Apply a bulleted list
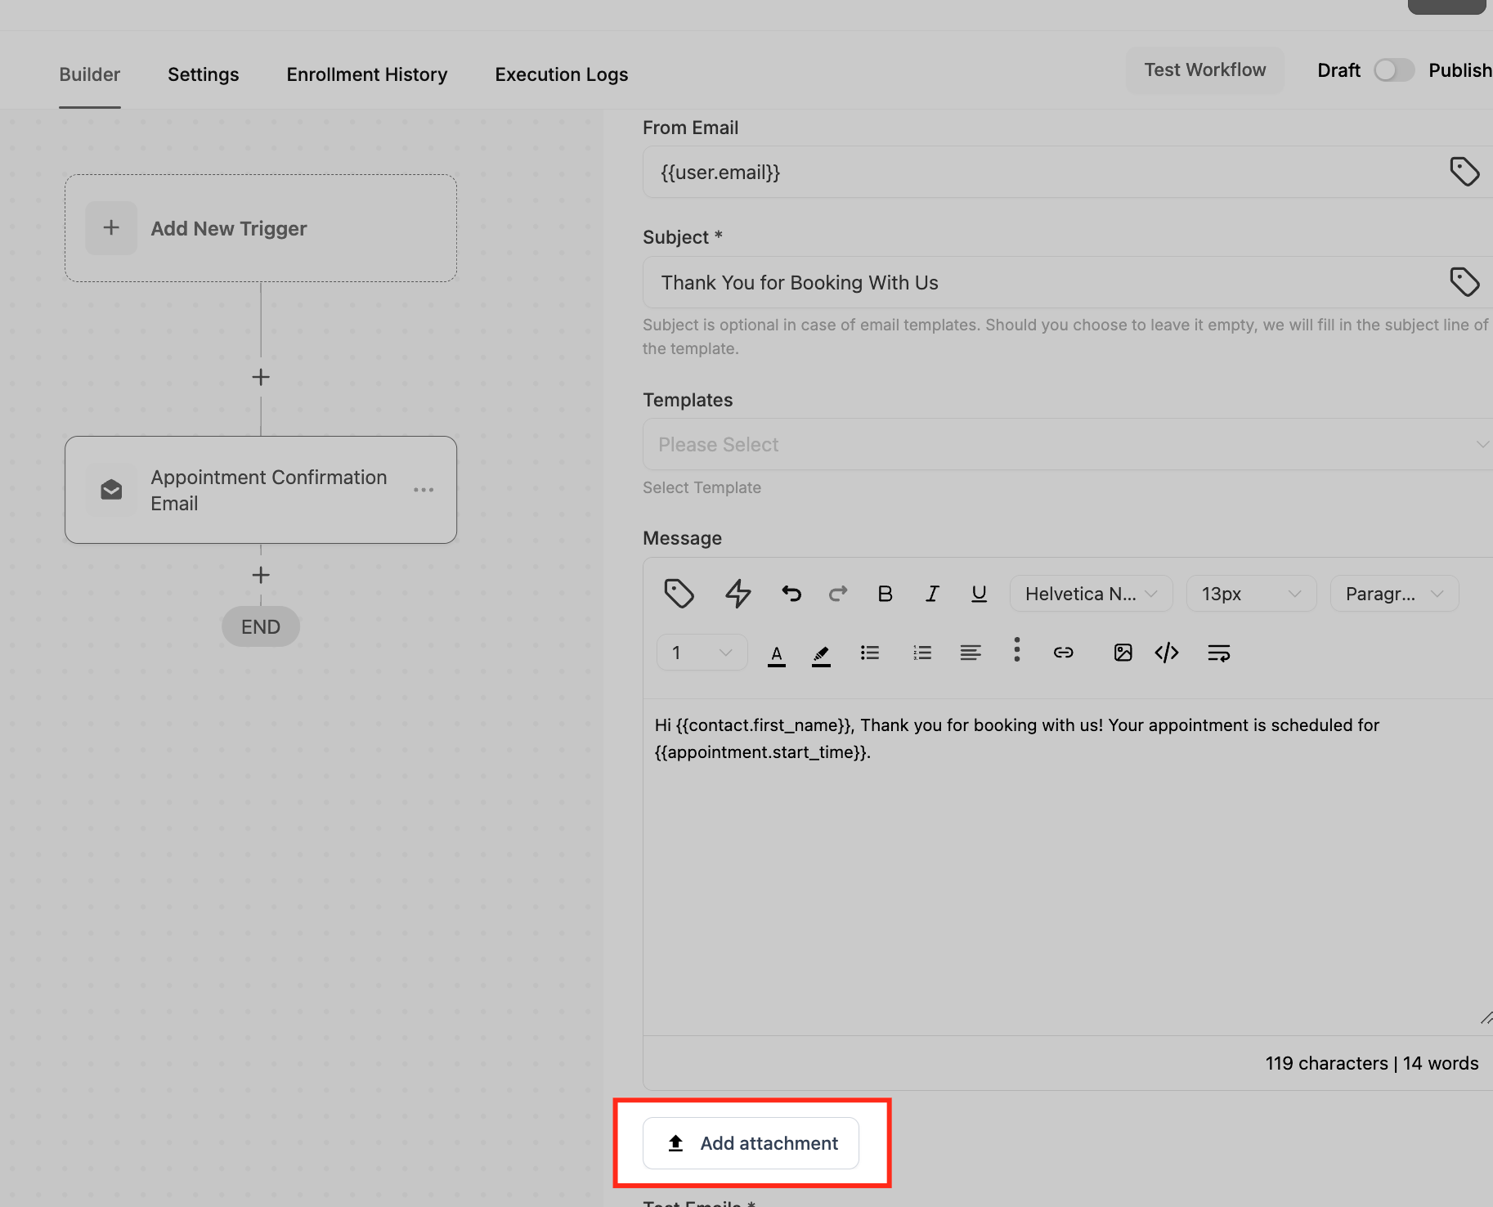Viewport: 1493px width, 1207px height. coord(870,652)
